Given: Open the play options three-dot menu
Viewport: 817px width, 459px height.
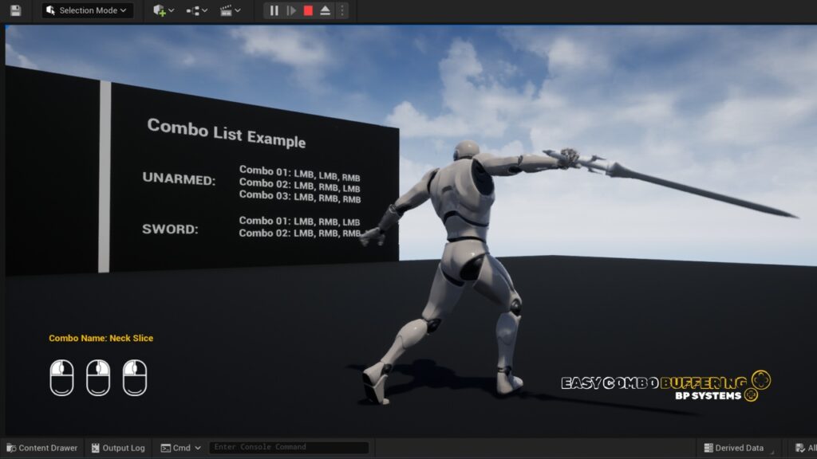Looking at the screenshot, I should pyautogui.click(x=342, y=10).
